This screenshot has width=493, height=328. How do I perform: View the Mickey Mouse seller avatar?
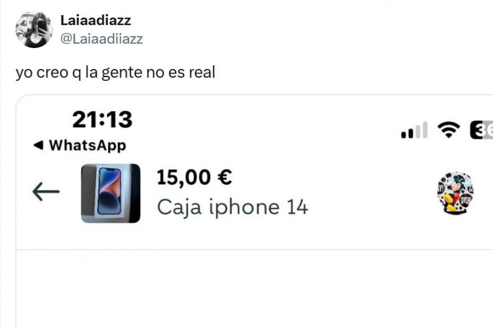(x=455, y=193)
